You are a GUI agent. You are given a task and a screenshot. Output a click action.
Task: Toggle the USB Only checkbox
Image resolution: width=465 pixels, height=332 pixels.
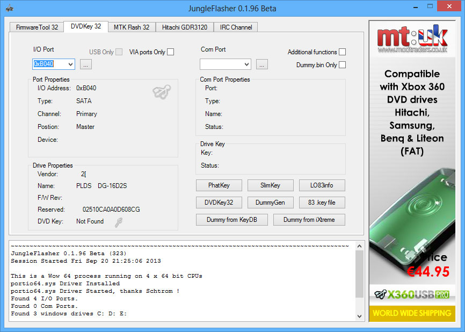[x=119, y=52]
